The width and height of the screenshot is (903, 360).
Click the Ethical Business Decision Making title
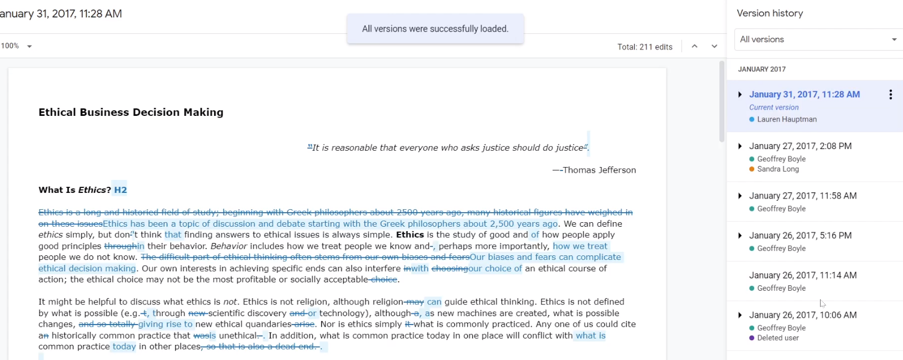131,112
